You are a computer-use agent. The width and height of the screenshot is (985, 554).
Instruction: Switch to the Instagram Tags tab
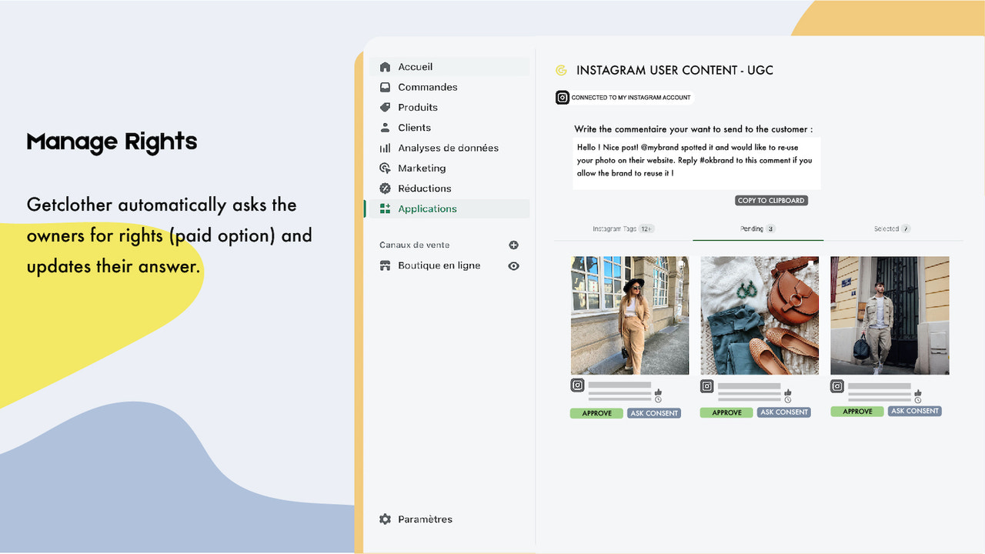623,229
